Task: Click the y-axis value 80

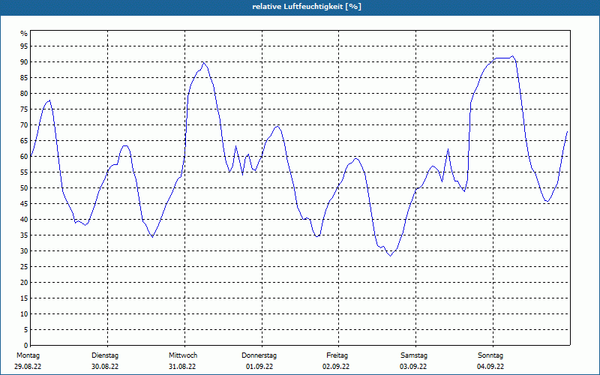Action: point(24,93)
